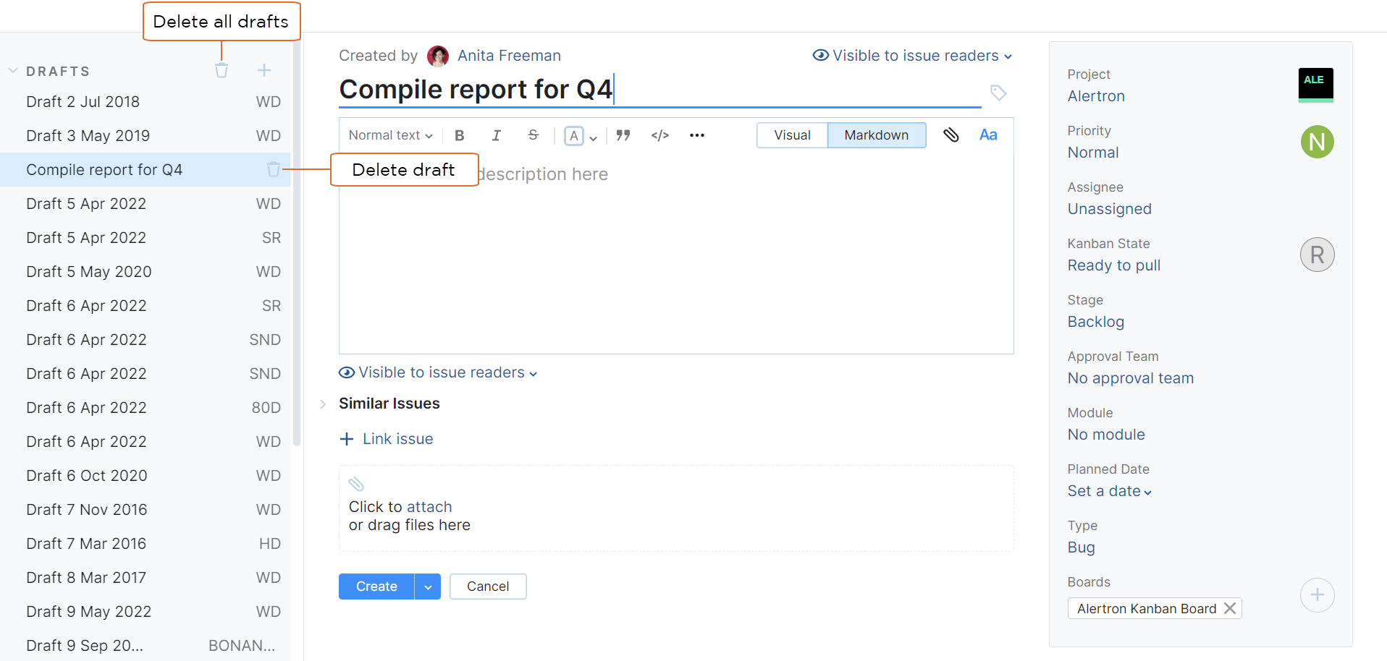Open Draft 6 Apr 2022 in 80D
This screenshot has width=1387, height=661.
coord(145,408)
